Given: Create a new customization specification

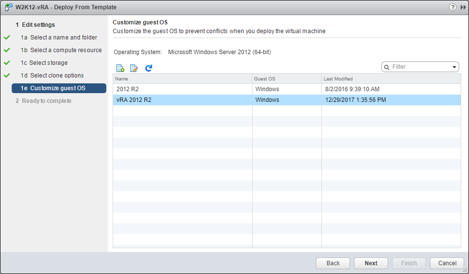Looking at the screenshot, I should (120, 68).
